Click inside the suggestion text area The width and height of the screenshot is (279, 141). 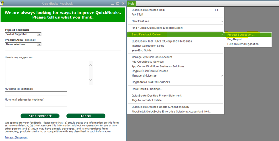click(x=47, y=72)
